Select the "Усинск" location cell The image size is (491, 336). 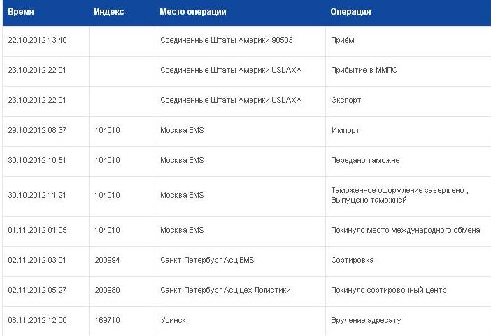[173, 320]
